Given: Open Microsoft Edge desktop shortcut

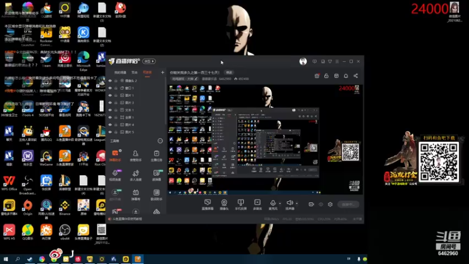Looking at the screenshot, I should pos(83,61).
